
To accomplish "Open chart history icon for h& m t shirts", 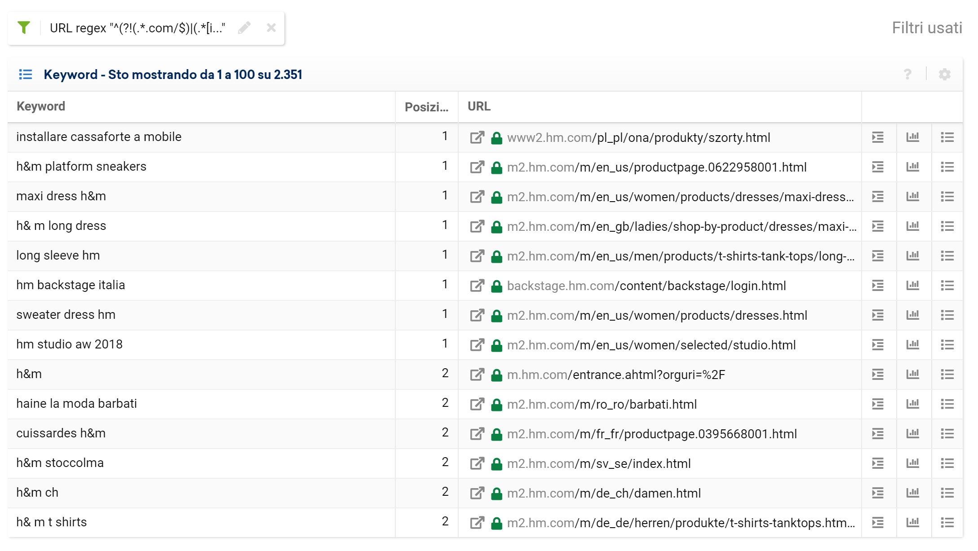I will coord(913,523).
